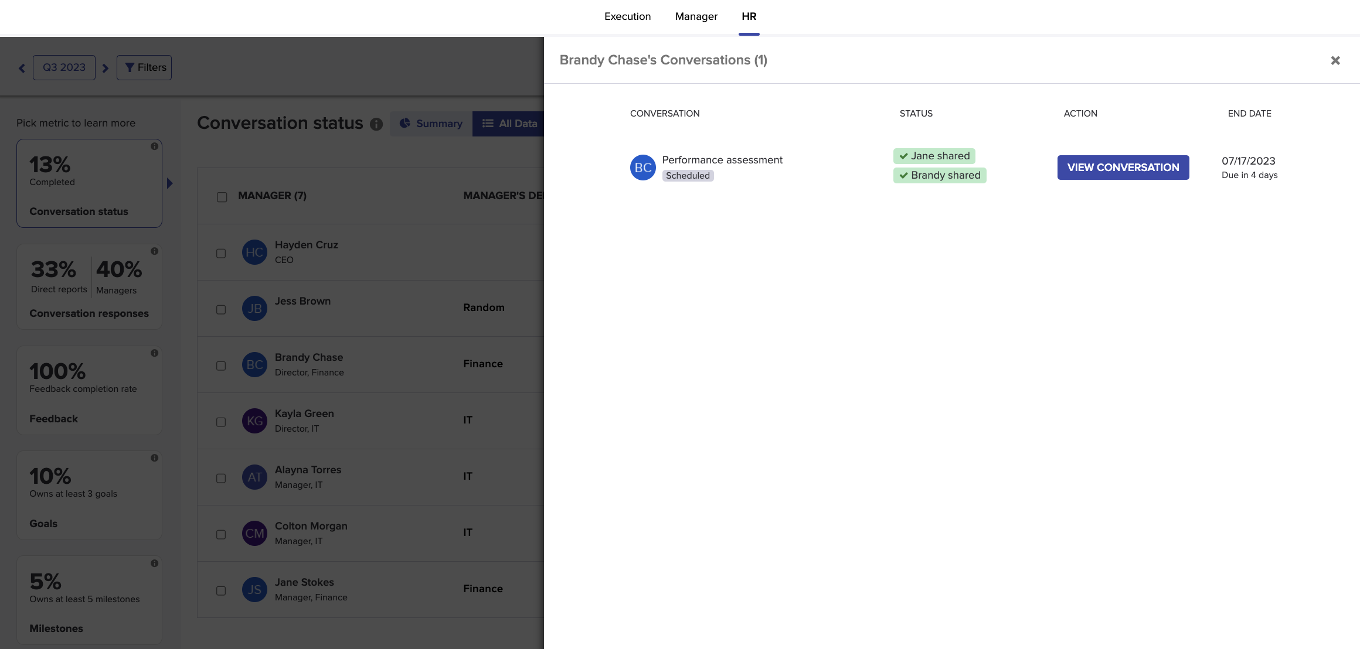Expand arrow beside Conversation status card

coord(170,183)
